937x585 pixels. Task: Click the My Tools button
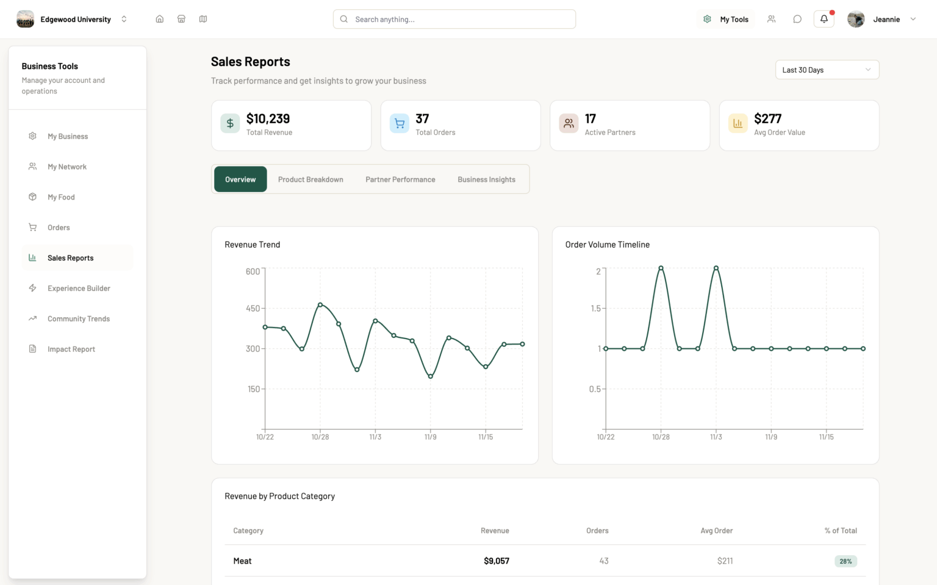[x=725, y=19]
